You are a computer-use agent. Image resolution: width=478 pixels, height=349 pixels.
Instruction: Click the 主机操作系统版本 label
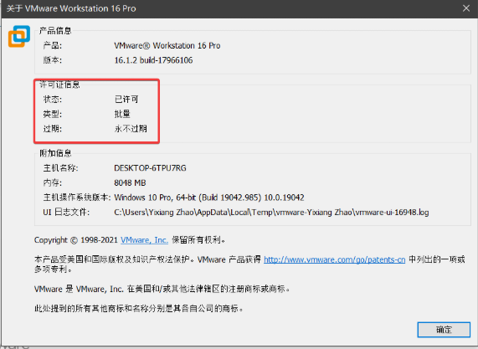click(76, 198)
